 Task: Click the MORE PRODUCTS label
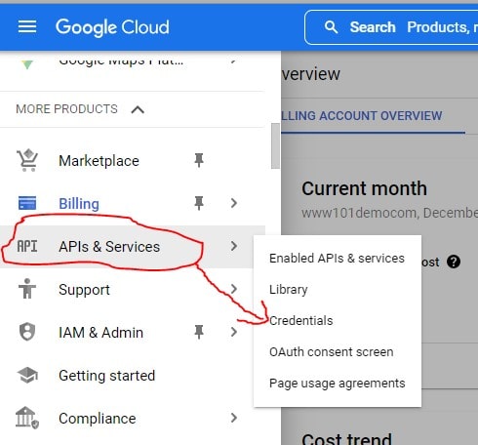[66, 109]
